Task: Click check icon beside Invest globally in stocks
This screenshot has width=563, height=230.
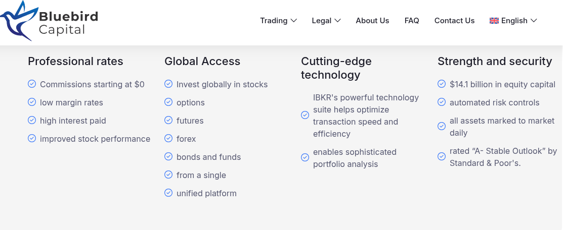Action: 168,84
